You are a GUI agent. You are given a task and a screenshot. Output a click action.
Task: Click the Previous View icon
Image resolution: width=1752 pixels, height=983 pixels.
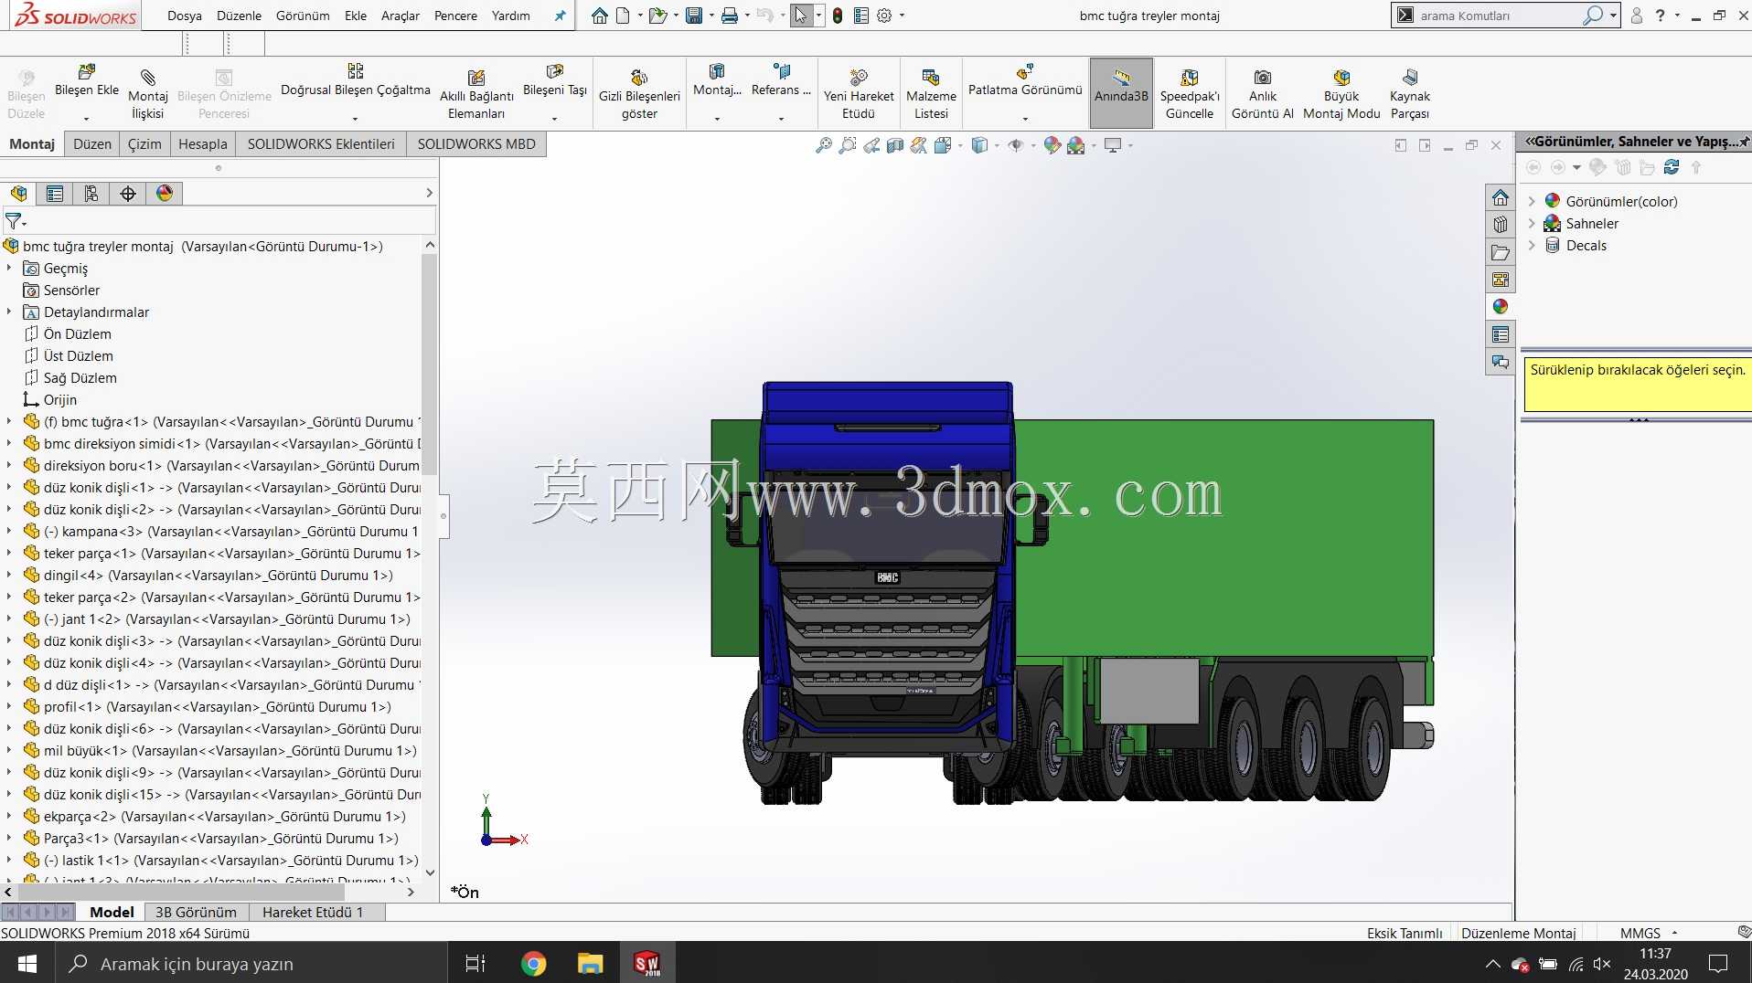click(x=871, y=145)
